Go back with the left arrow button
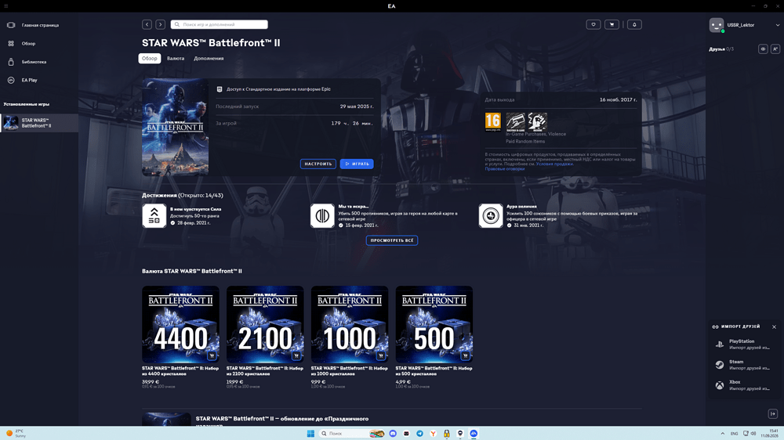Image resolution: width=784 pixels, height=440 pixels. pyautogui.click(x=147, y=24)
